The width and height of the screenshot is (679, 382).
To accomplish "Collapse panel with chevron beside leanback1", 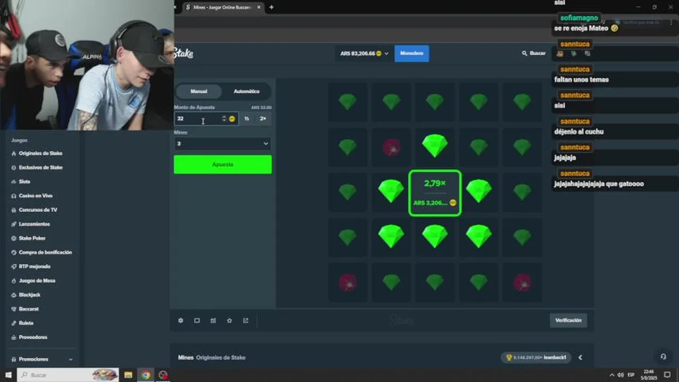I will (580, 358).
